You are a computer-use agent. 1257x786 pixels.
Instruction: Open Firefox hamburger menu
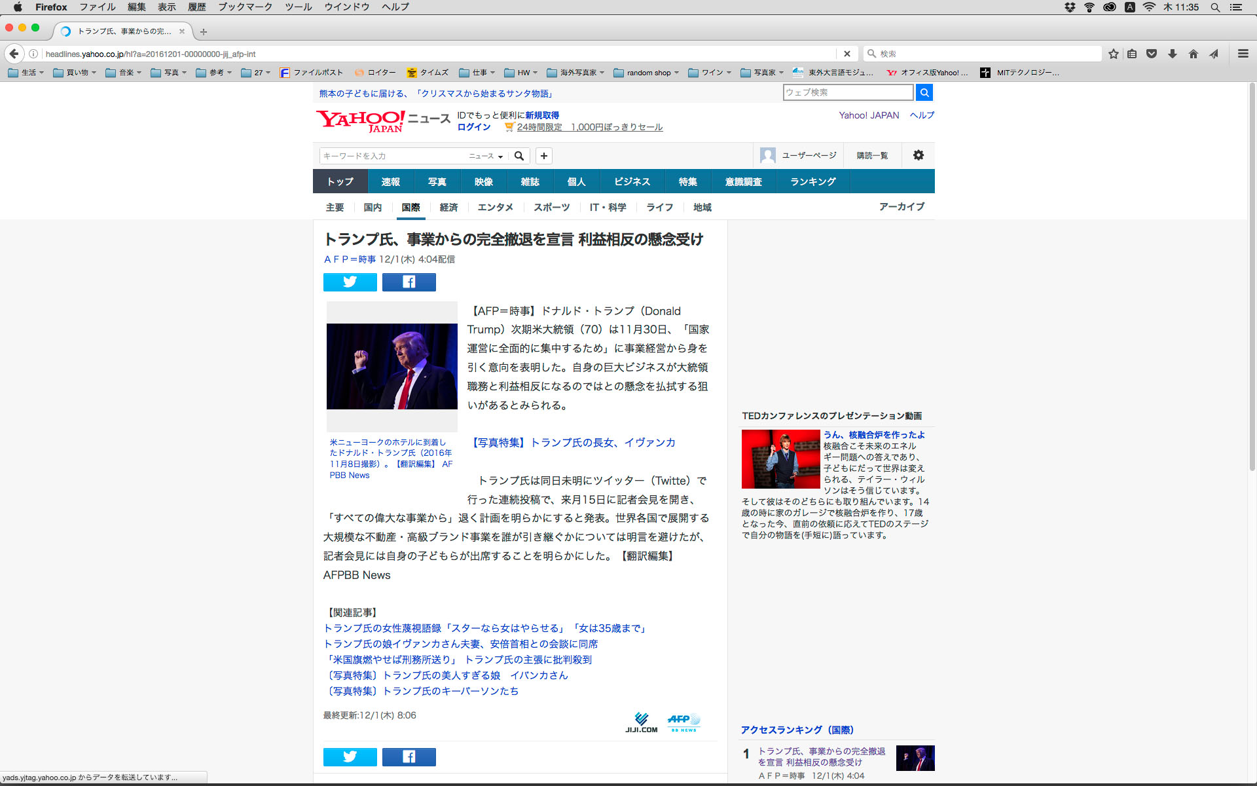coord(1243,54)
